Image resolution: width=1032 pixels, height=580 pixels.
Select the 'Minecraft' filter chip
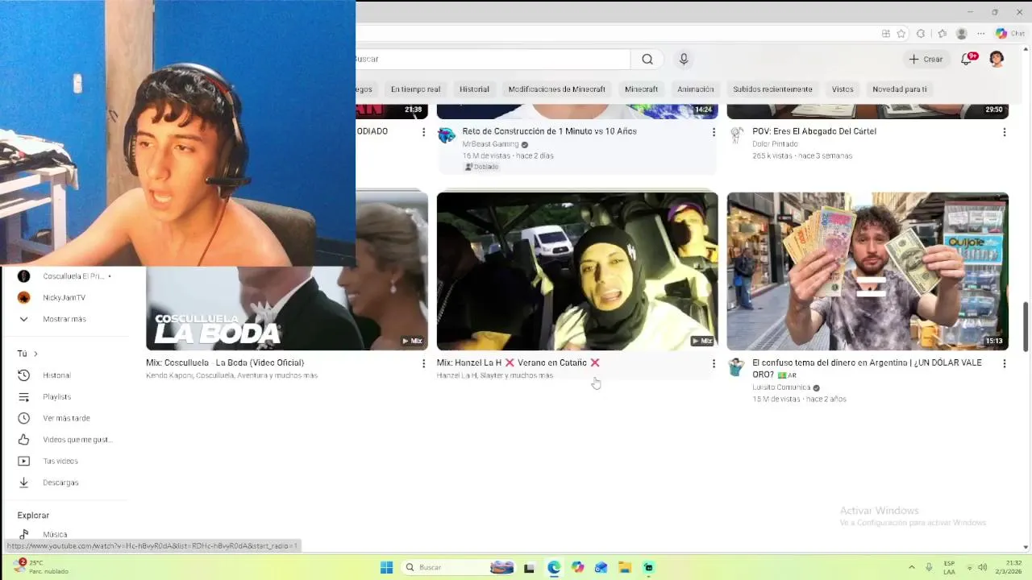pos(641,89)
